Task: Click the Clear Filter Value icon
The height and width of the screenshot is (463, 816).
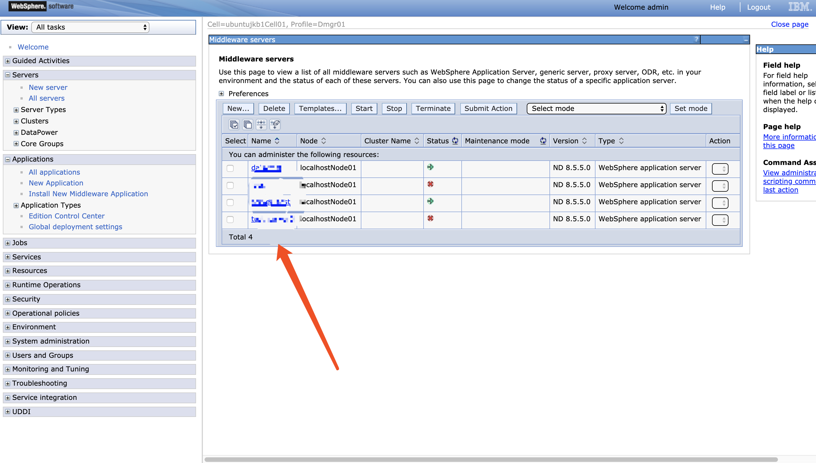Action: 275,124
